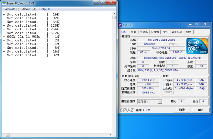Click the 確定 button in CPU-Z
Image resolution: width=213 pixels, height=139 pixels.
pos(201,110)
